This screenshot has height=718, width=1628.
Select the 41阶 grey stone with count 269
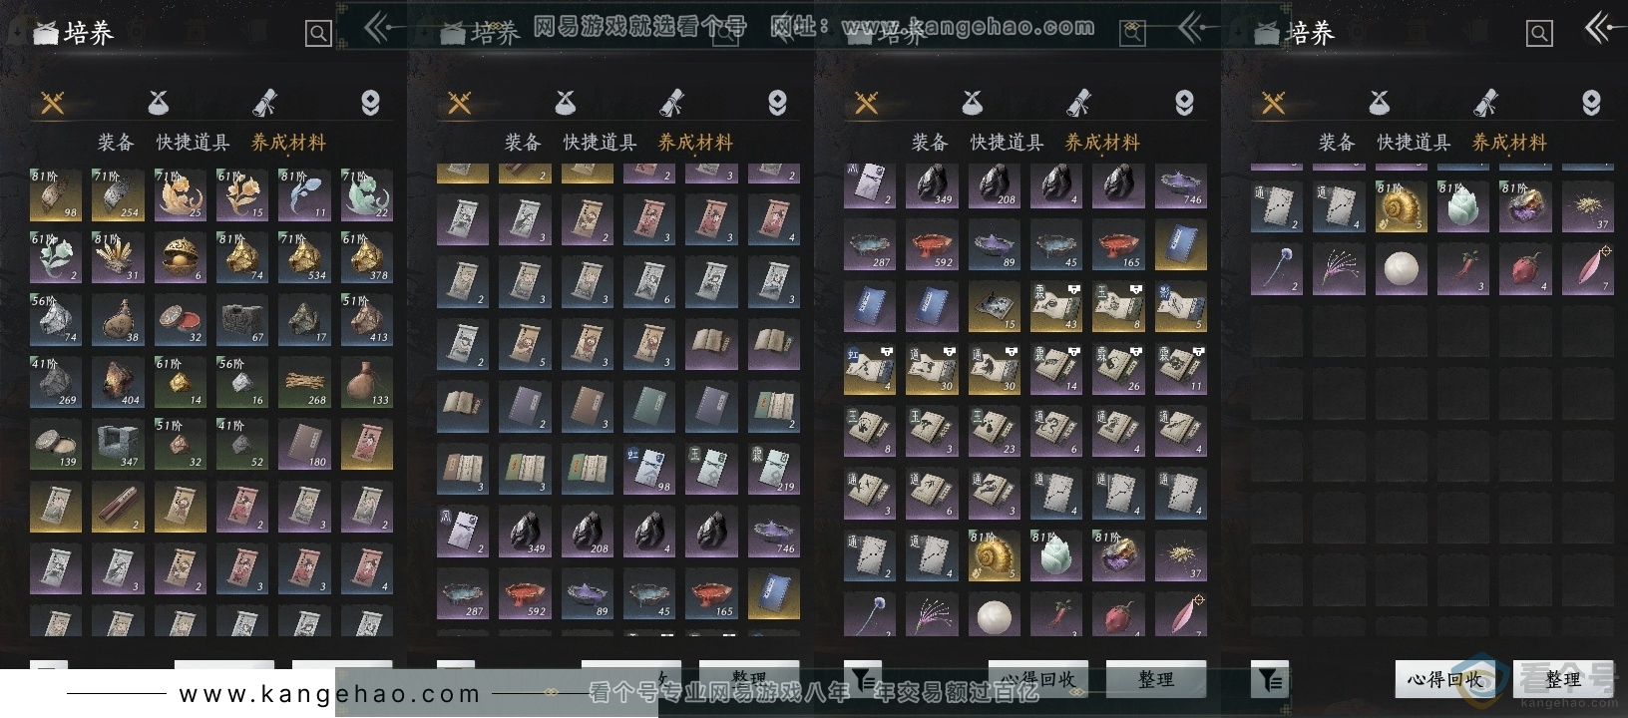56,383
